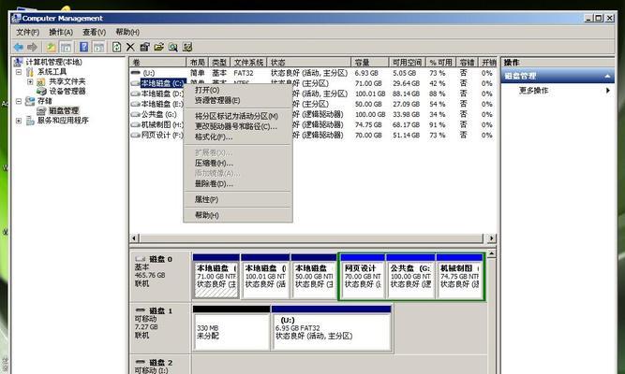This screenshot has width=625, height=374.
Task: Click the Computer Management title bar icon
Action: [x=16, y=18]
